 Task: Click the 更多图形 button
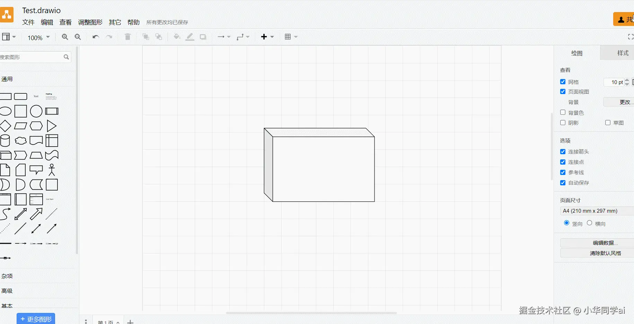click(36, 319)
